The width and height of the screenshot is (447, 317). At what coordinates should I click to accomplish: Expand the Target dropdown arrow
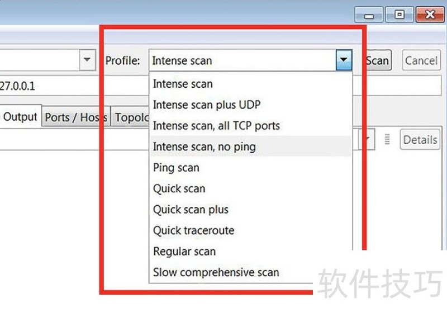pos(87,60)
